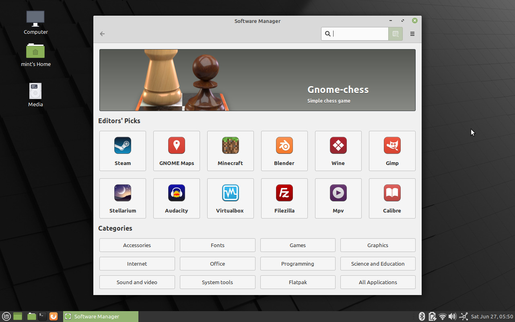Screen dimensions: 515x322
Task: Open the panel clock calendar
Action: pos(492,316)
